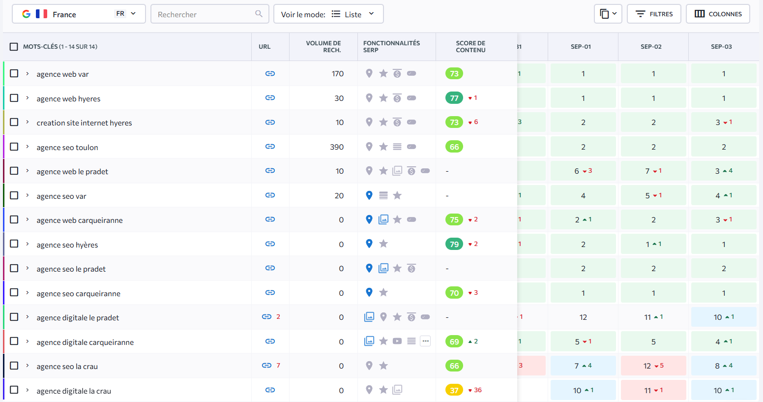
Task: Expand the agence seo la crau row
Action: (x=28, y=366)
